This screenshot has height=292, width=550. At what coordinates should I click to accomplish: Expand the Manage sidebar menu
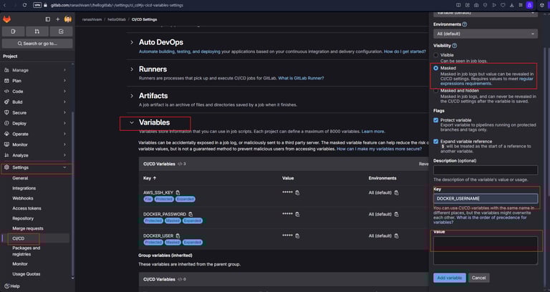pyautogui.click(x=37, y=70)
